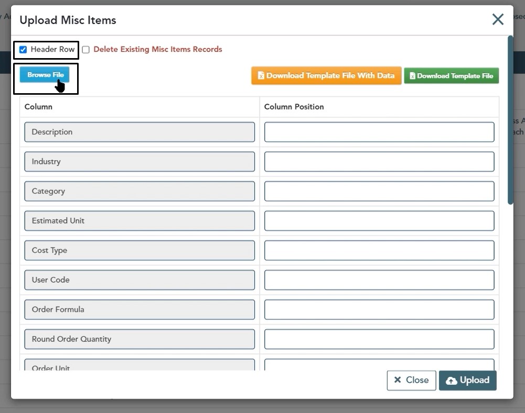This screenshot has height=413, width=525.
Task: Click the Column Position field for Order Formula
Action: [x=379, y=310]
